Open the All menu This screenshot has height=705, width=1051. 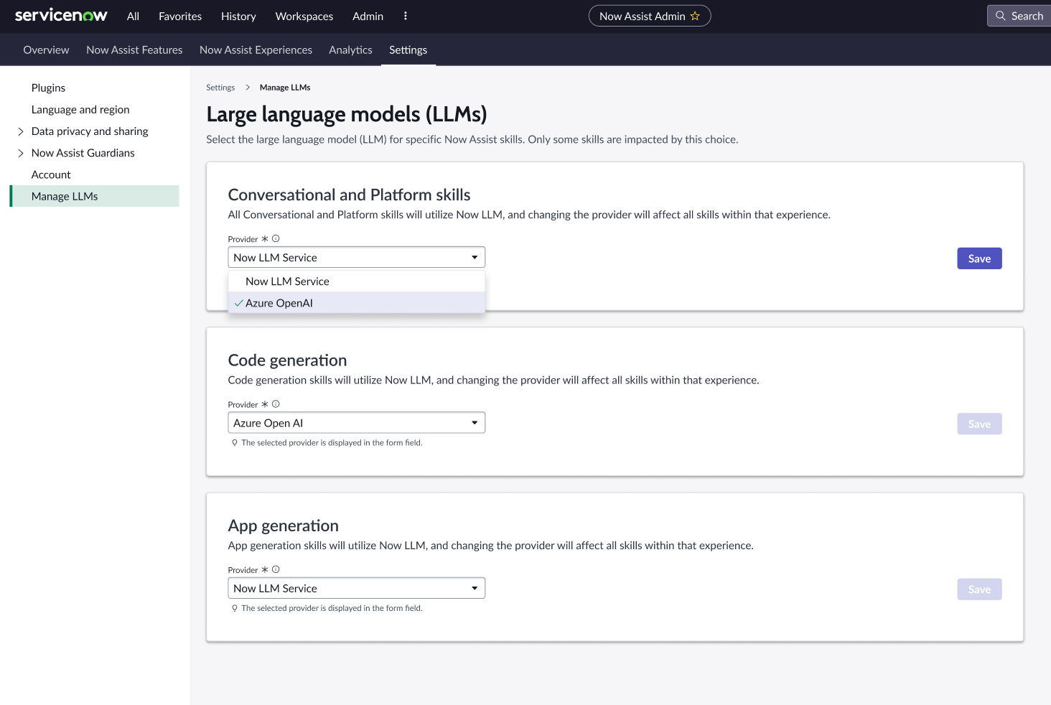click(x=133, y=16)
